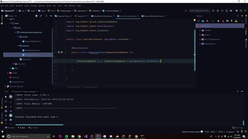Click the Run play icon beside Add Configuration
Viewport: 248px width, 139px height.
click(x=213, y=11)
